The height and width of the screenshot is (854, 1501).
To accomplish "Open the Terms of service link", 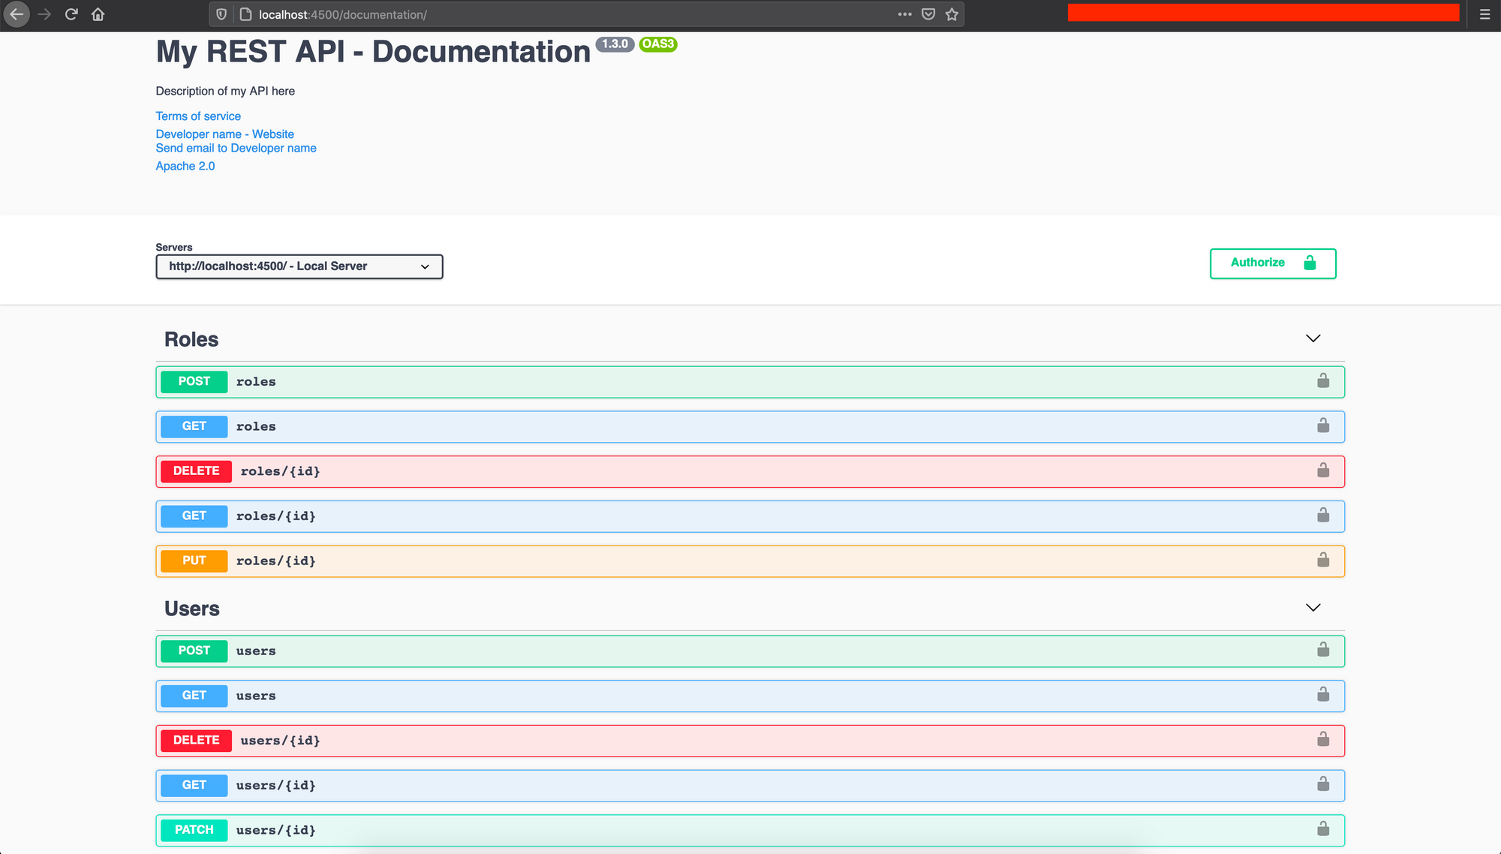I will click(x=198, y=116).
